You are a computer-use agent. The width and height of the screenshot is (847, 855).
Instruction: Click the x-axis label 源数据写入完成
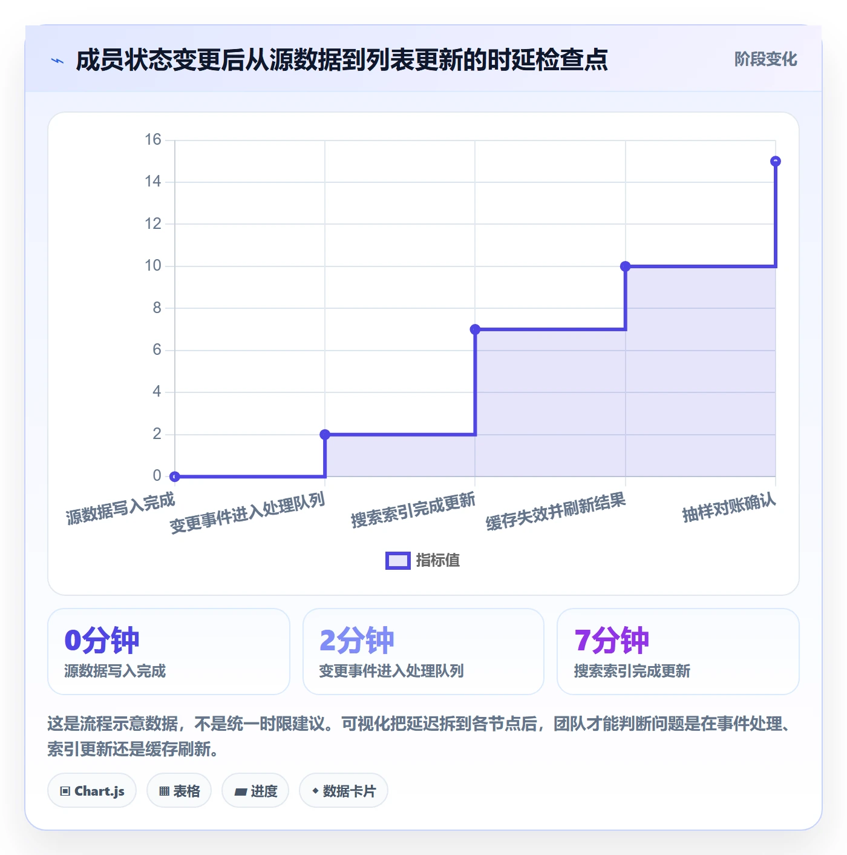[120, 509]
